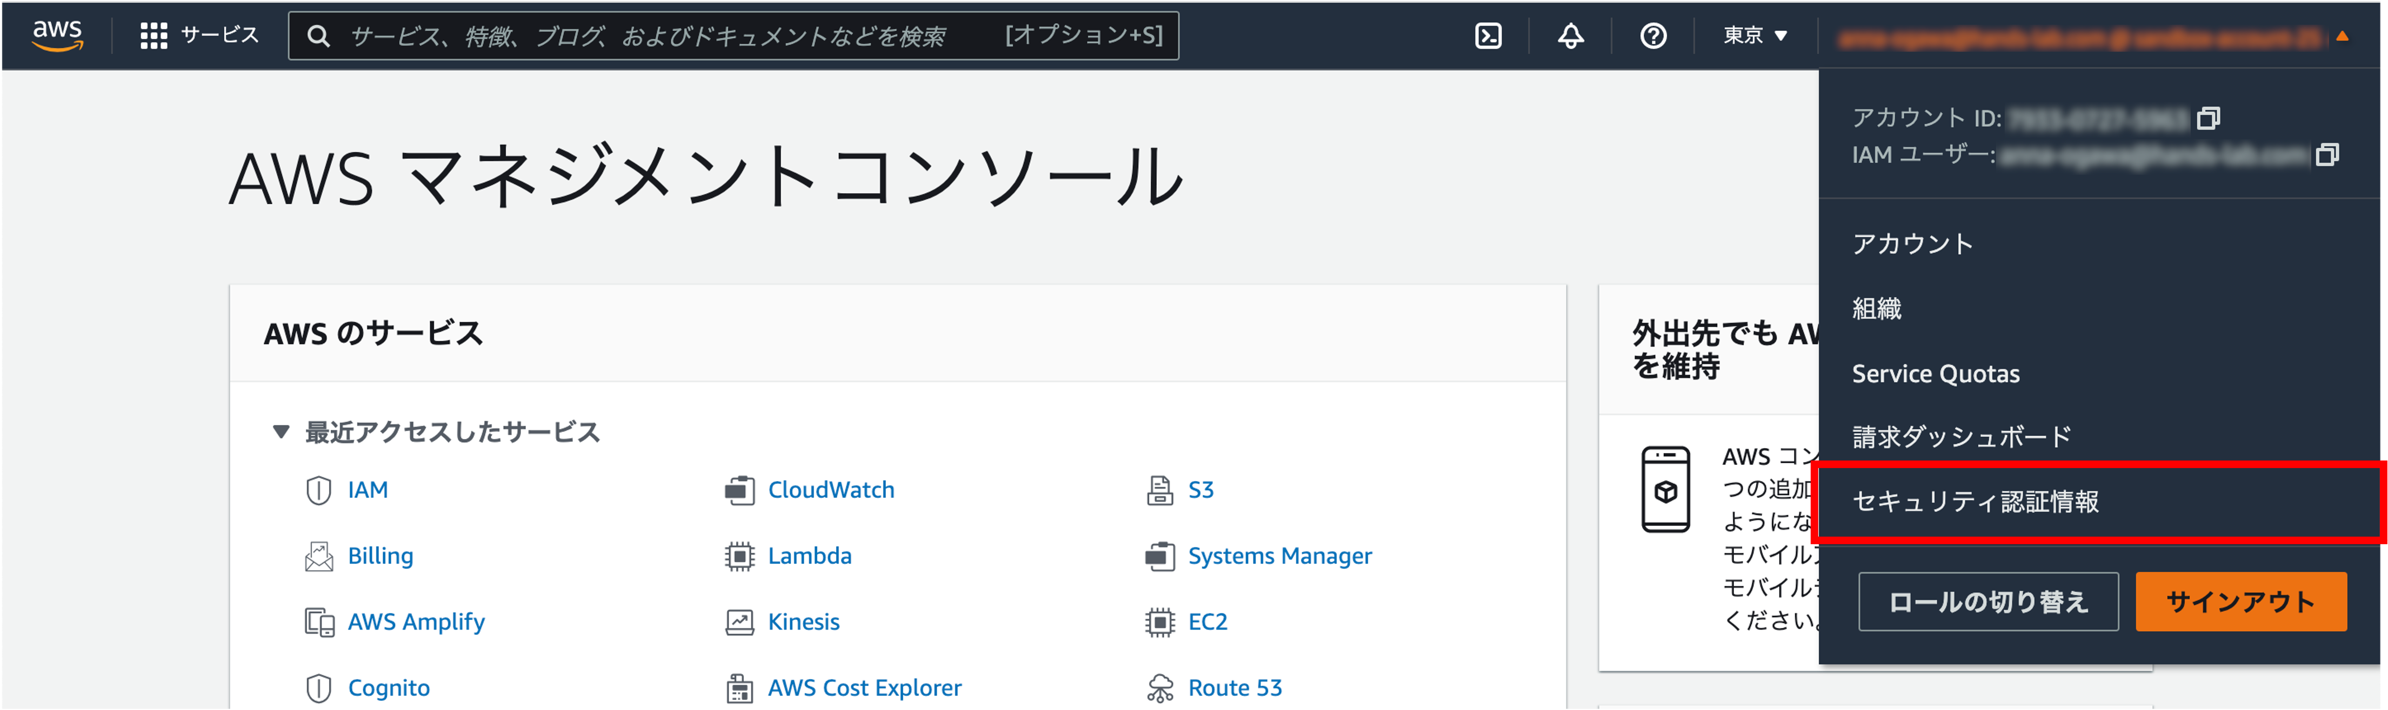
Task: Collapse the 最近アクセスしたサービス section
Action: click(281, 431)
